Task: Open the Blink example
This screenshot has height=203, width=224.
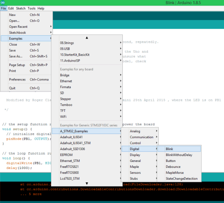Action: [x=179, y=149]
